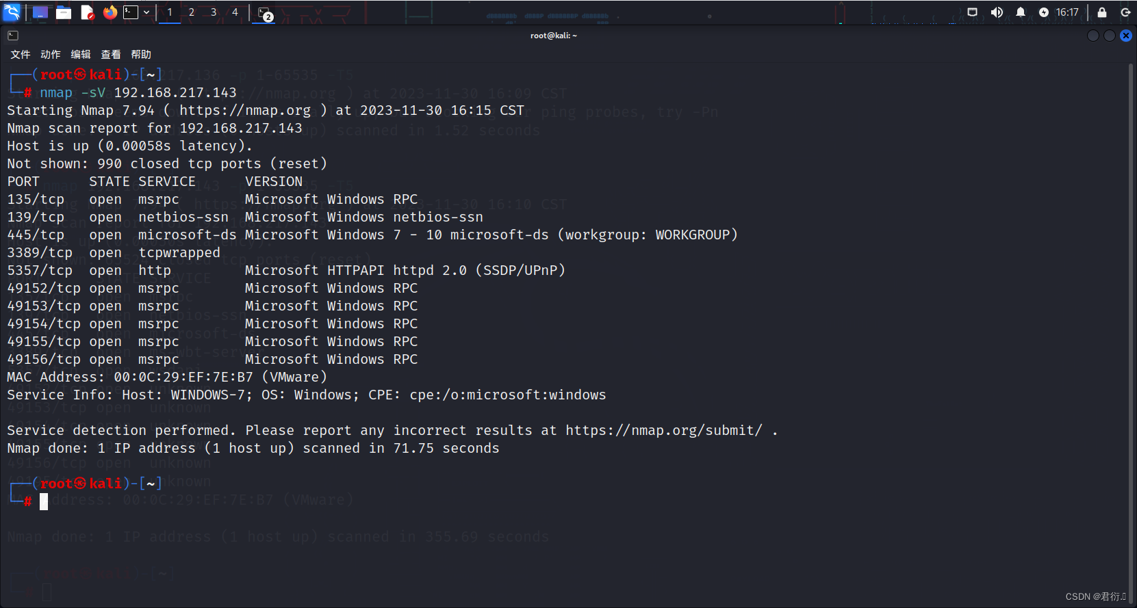Viewport: 1137px width, 608px height.
Task: Click the https://nmap.org/submit/ link
Action: click(x=664, y=430)
